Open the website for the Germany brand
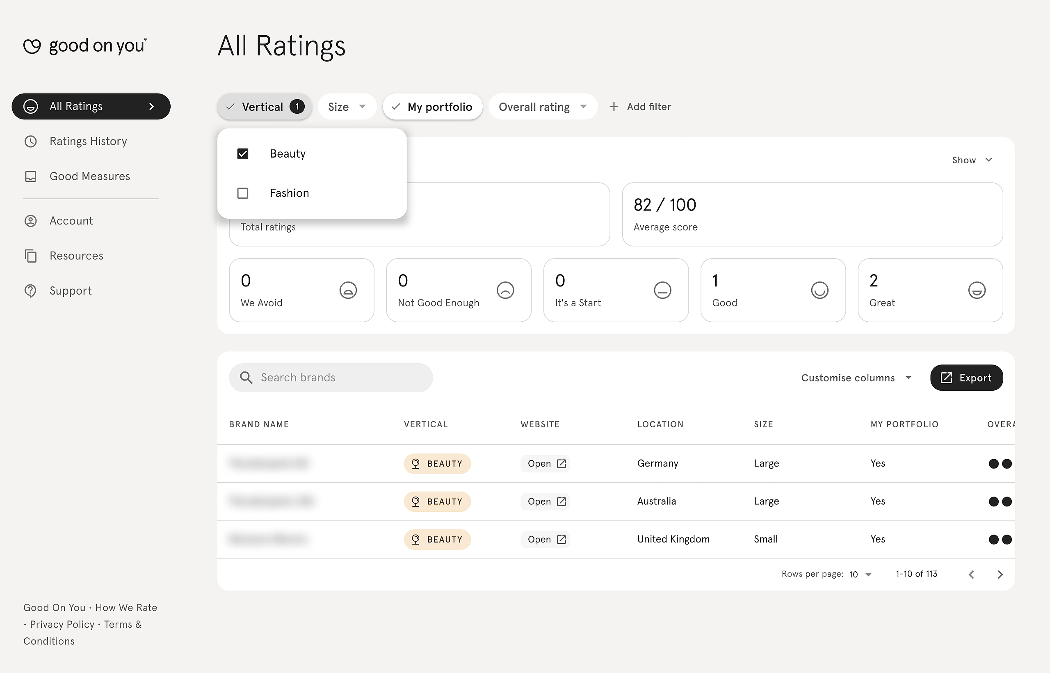Image resolution: width=1050 pixels, height=673 pixels. [546, 464]
